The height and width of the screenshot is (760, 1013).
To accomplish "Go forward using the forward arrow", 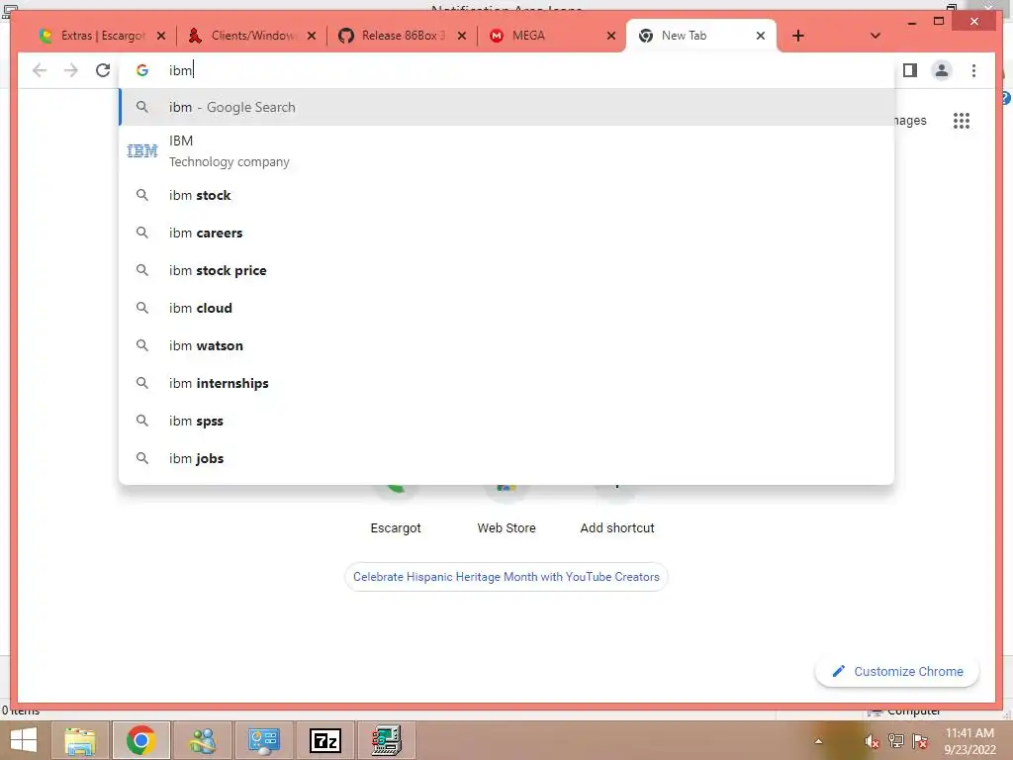I will [x=71, y=70].
